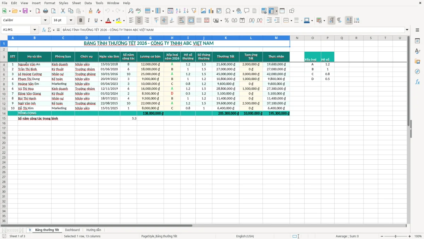424x239 pixels.
Task: Open the sidebar Functions fx icon
Action: click(x=417, y=82)
